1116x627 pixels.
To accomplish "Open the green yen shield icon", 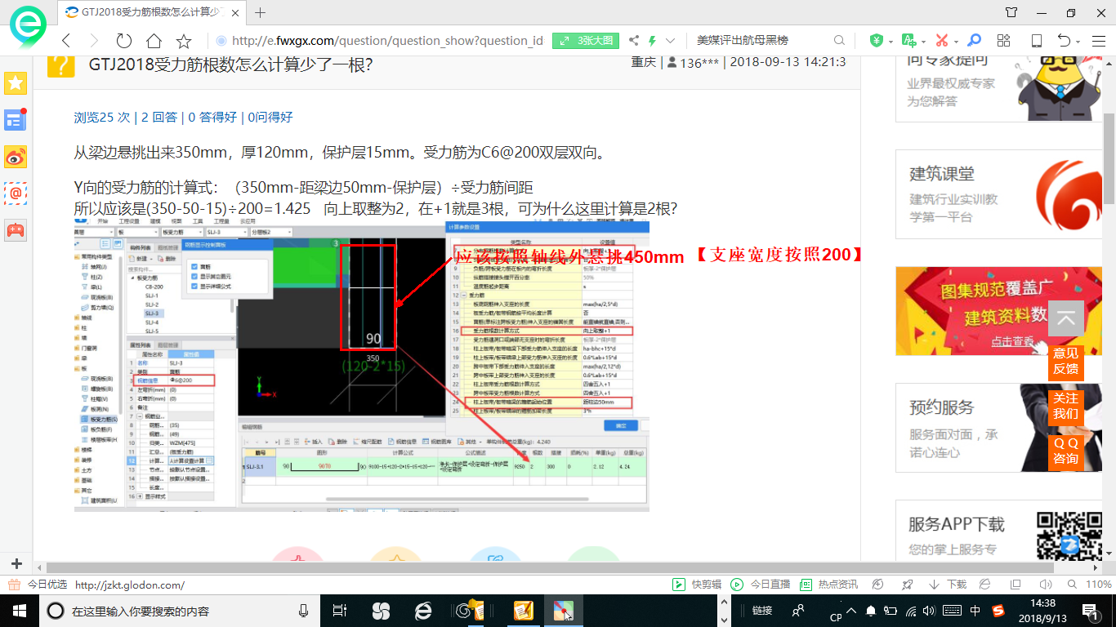I will [876, 41].
